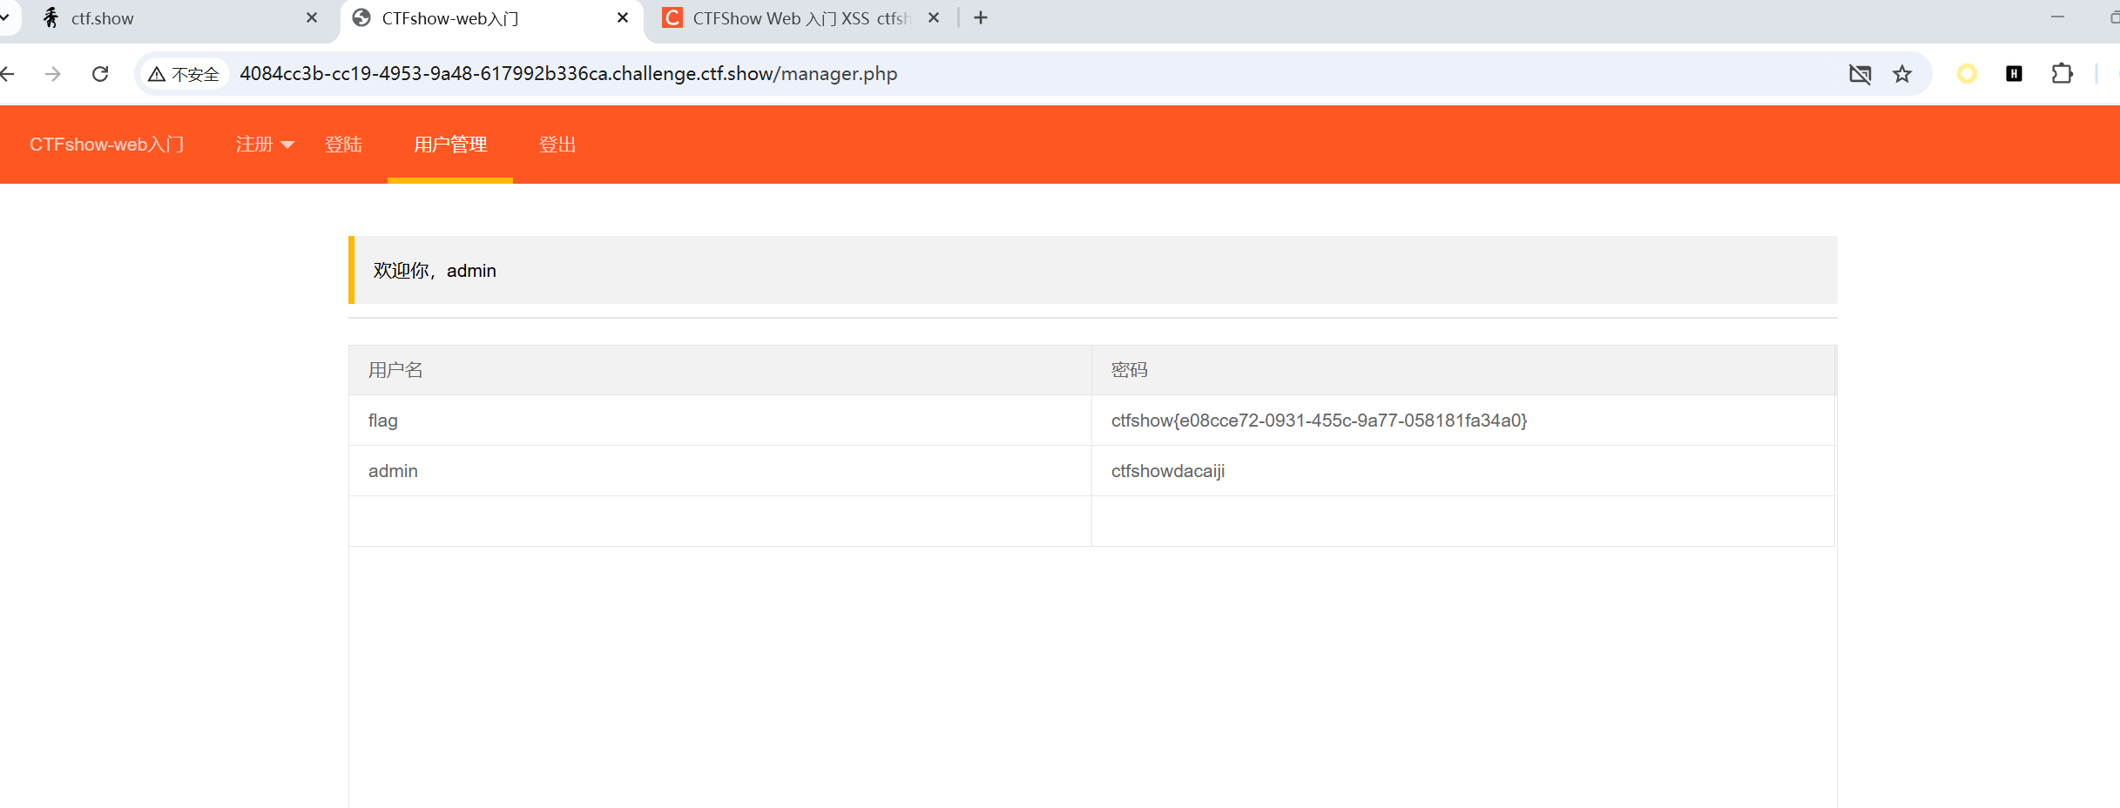Open the 登陆 navigation item
The image size is (2120, 808).
pos(343,145)
